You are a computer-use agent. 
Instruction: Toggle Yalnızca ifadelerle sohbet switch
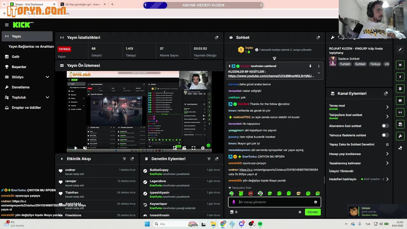coord(385,135)
